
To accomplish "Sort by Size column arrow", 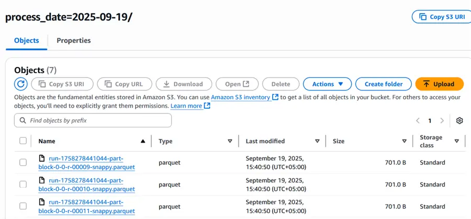I will (x=405, y=141).
